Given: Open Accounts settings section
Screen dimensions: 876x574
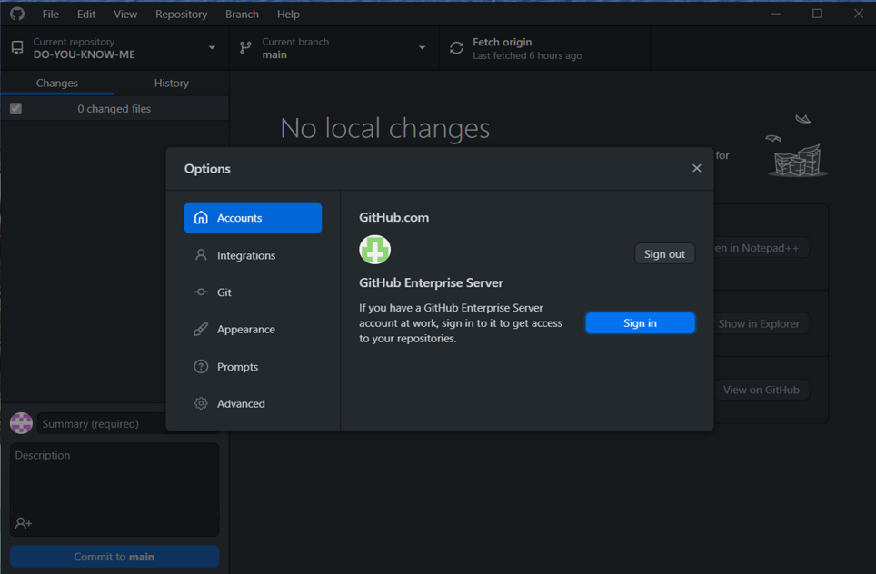Looking at the screenshot, I should [x=253, y=218].
